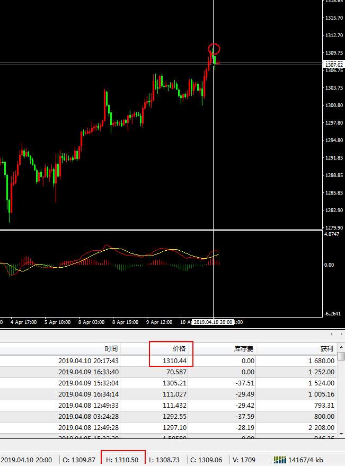
Task: Select the price cell 1310.44
Action: pyautogui.click(x=174, y=361)
